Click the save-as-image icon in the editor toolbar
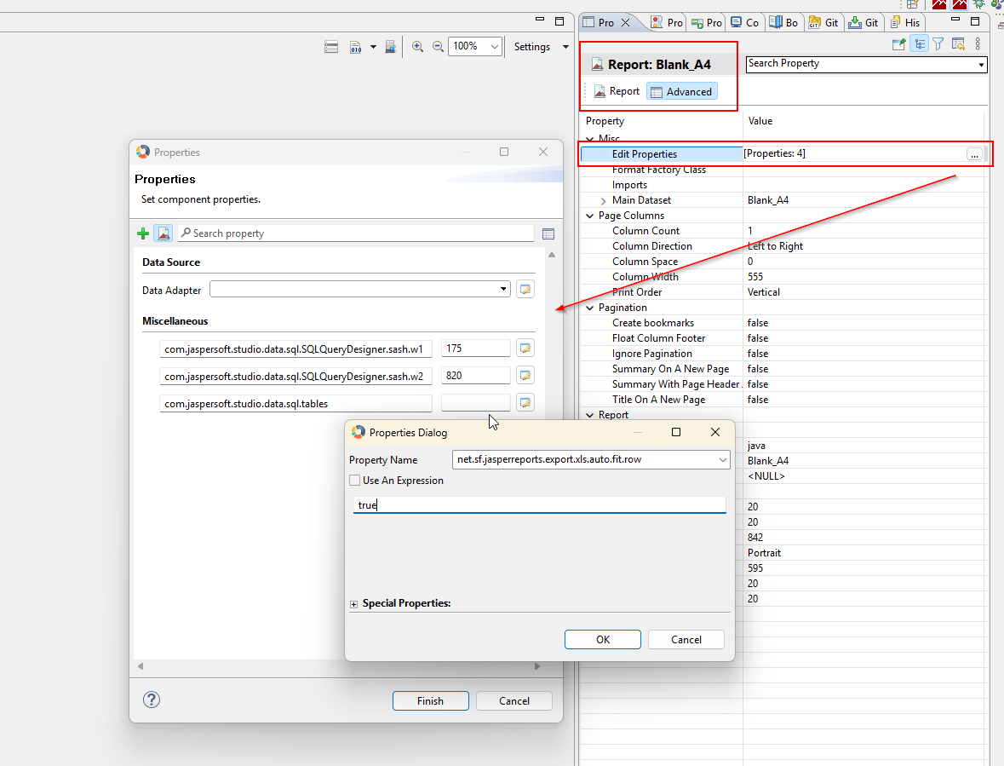This screenshot has height=766, width=1004. click(x=390, y=47)
